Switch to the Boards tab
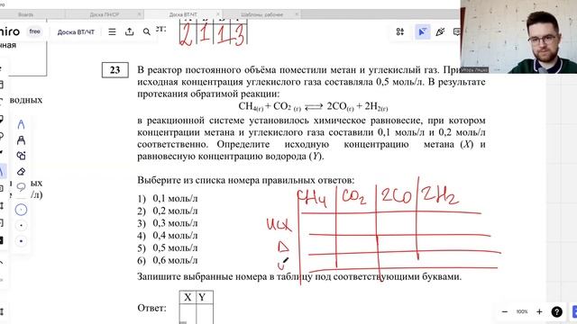The height and width of the screenshot is (324, 577). coord(26,14)
